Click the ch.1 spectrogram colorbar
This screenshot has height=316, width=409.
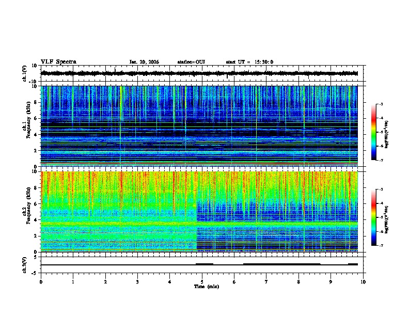[373, 132]
